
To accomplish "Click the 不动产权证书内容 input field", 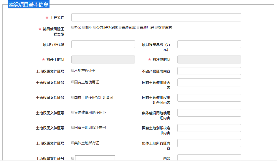I will click(x=209, y=71).
